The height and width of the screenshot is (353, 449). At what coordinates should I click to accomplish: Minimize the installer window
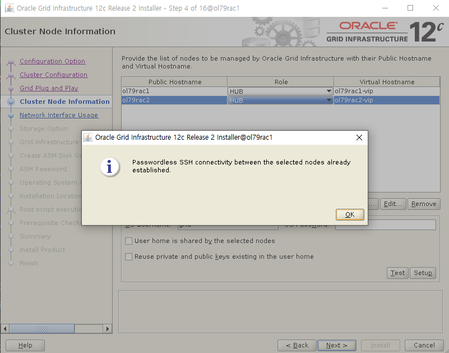[385, 8]
